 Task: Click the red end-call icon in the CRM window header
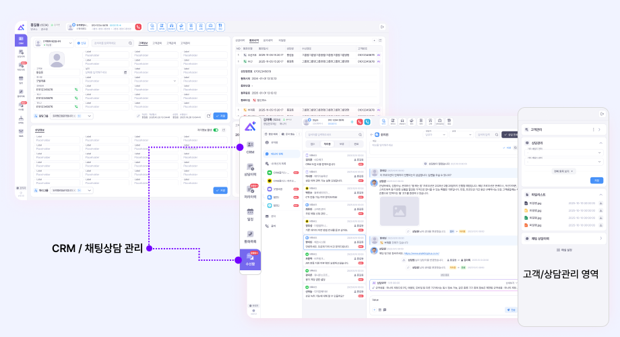click(x=138, y=27)
